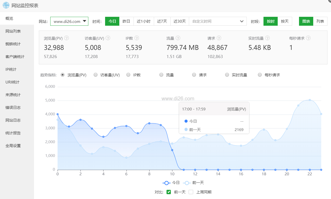
Task: Switch view to 列表 mode
Action: pos(320,21)
